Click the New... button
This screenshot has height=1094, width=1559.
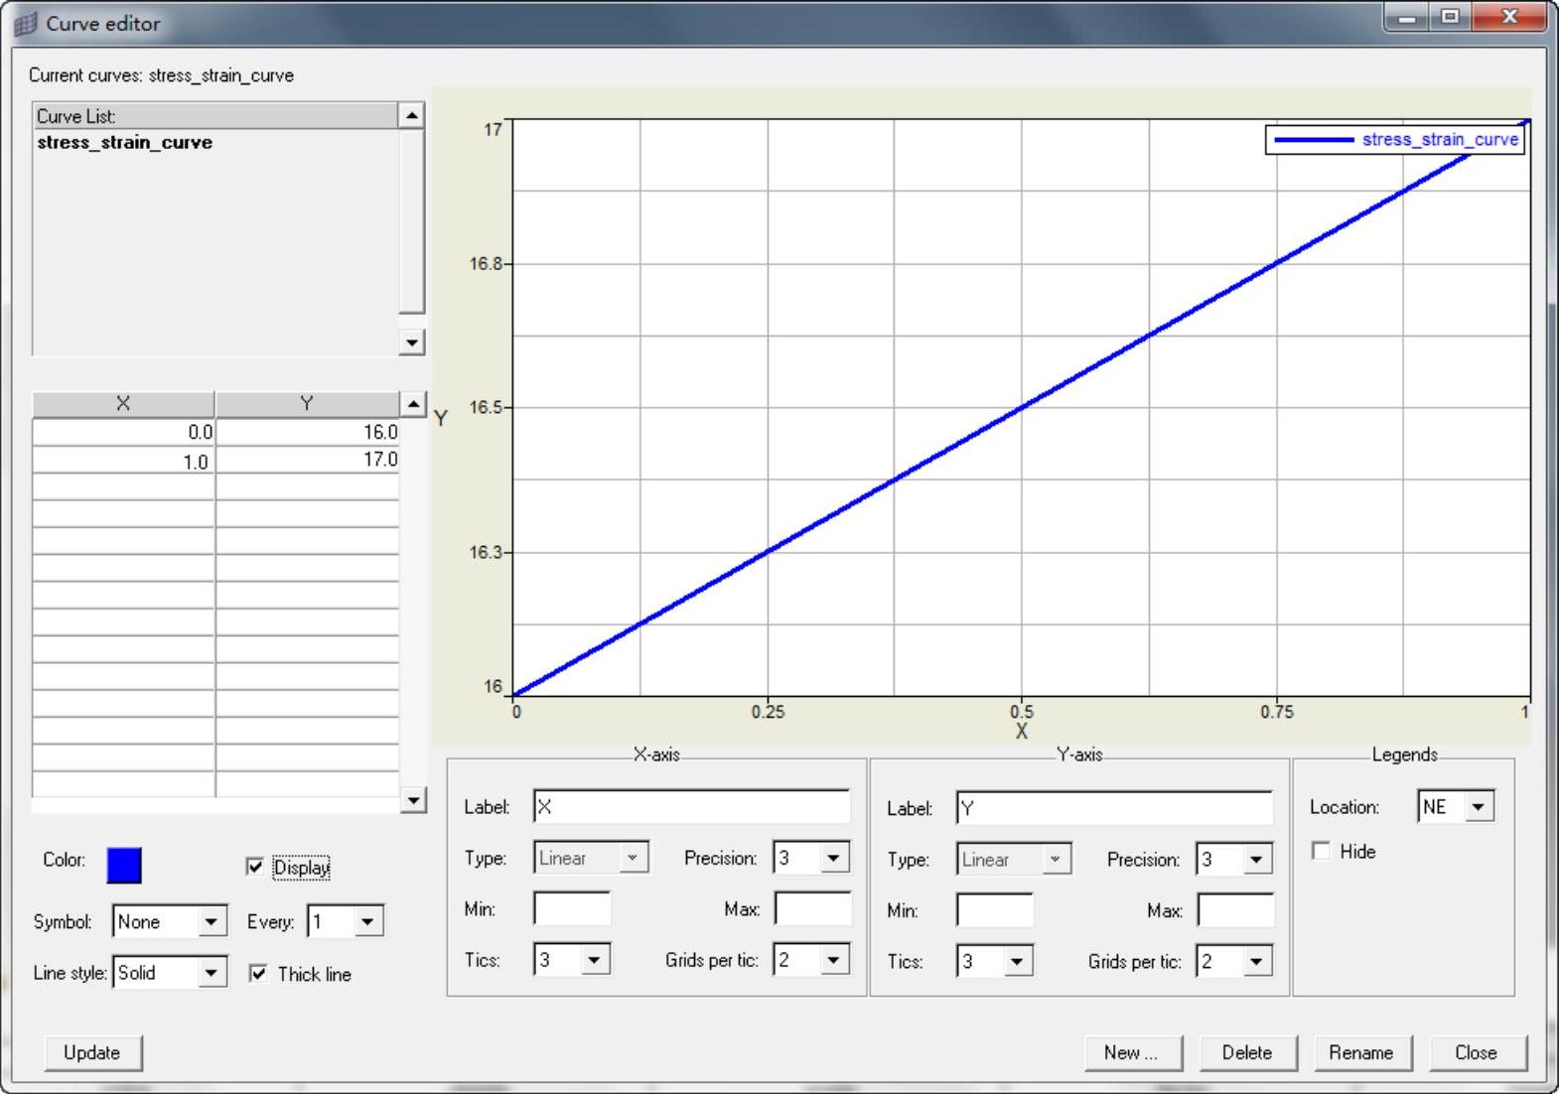[x=1132, y=1052]
